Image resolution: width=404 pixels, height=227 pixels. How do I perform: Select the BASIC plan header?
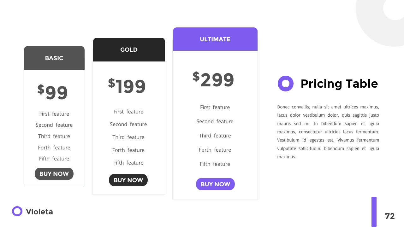click(x=54, y=58)
